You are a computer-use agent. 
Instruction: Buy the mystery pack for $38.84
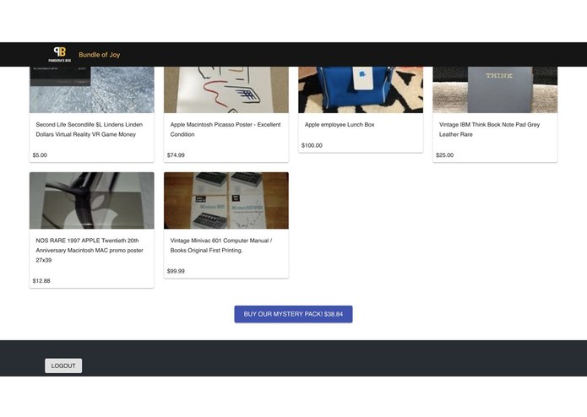(x=293, y=314)
